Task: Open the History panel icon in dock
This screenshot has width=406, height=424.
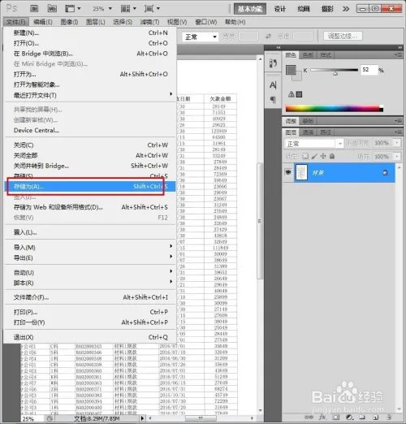Action: tap(273, 63)
